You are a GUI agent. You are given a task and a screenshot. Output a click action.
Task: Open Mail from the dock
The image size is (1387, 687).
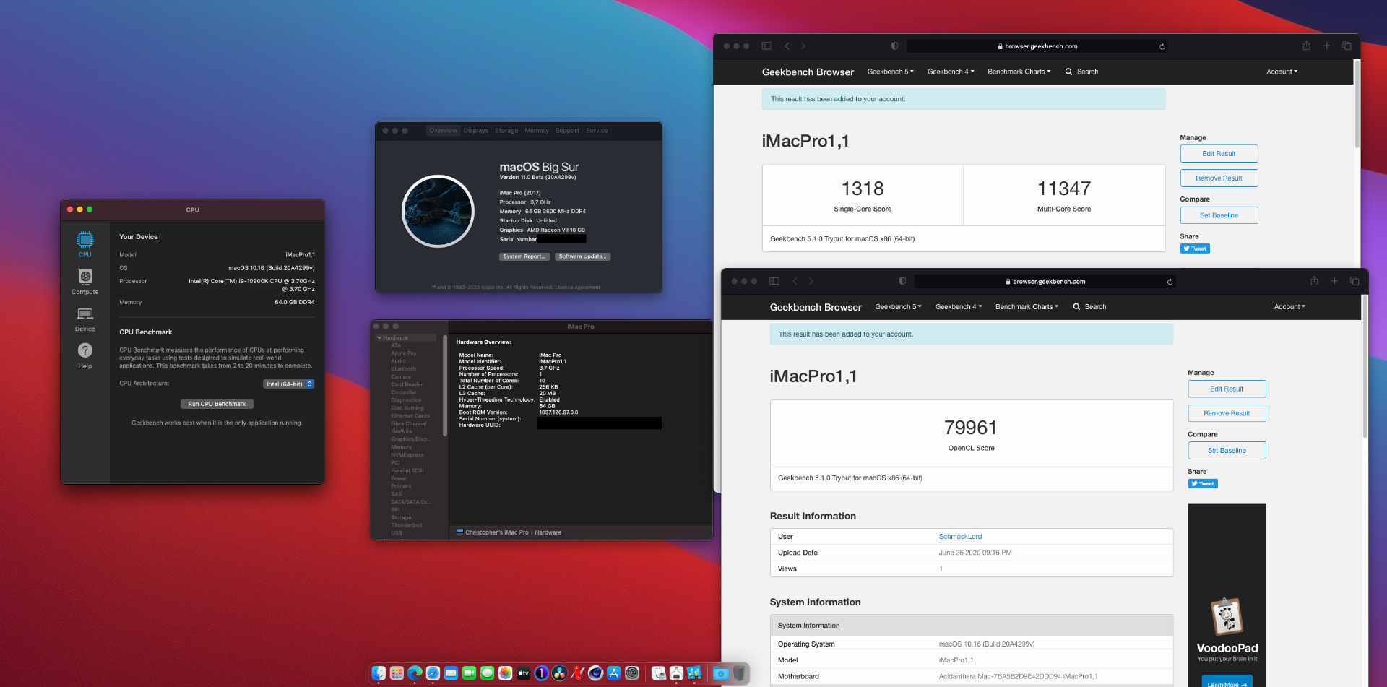point(451,673)
